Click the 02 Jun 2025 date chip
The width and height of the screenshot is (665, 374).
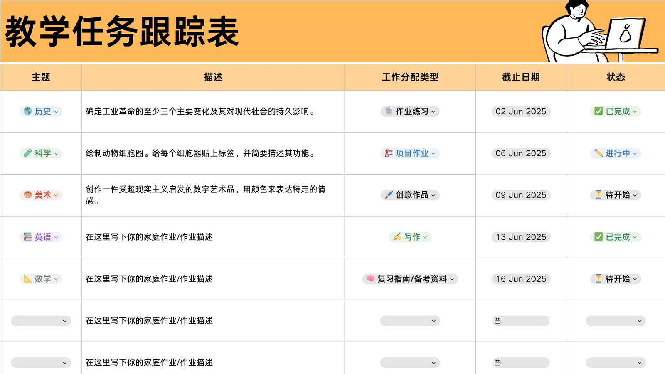tap(521, 111)
